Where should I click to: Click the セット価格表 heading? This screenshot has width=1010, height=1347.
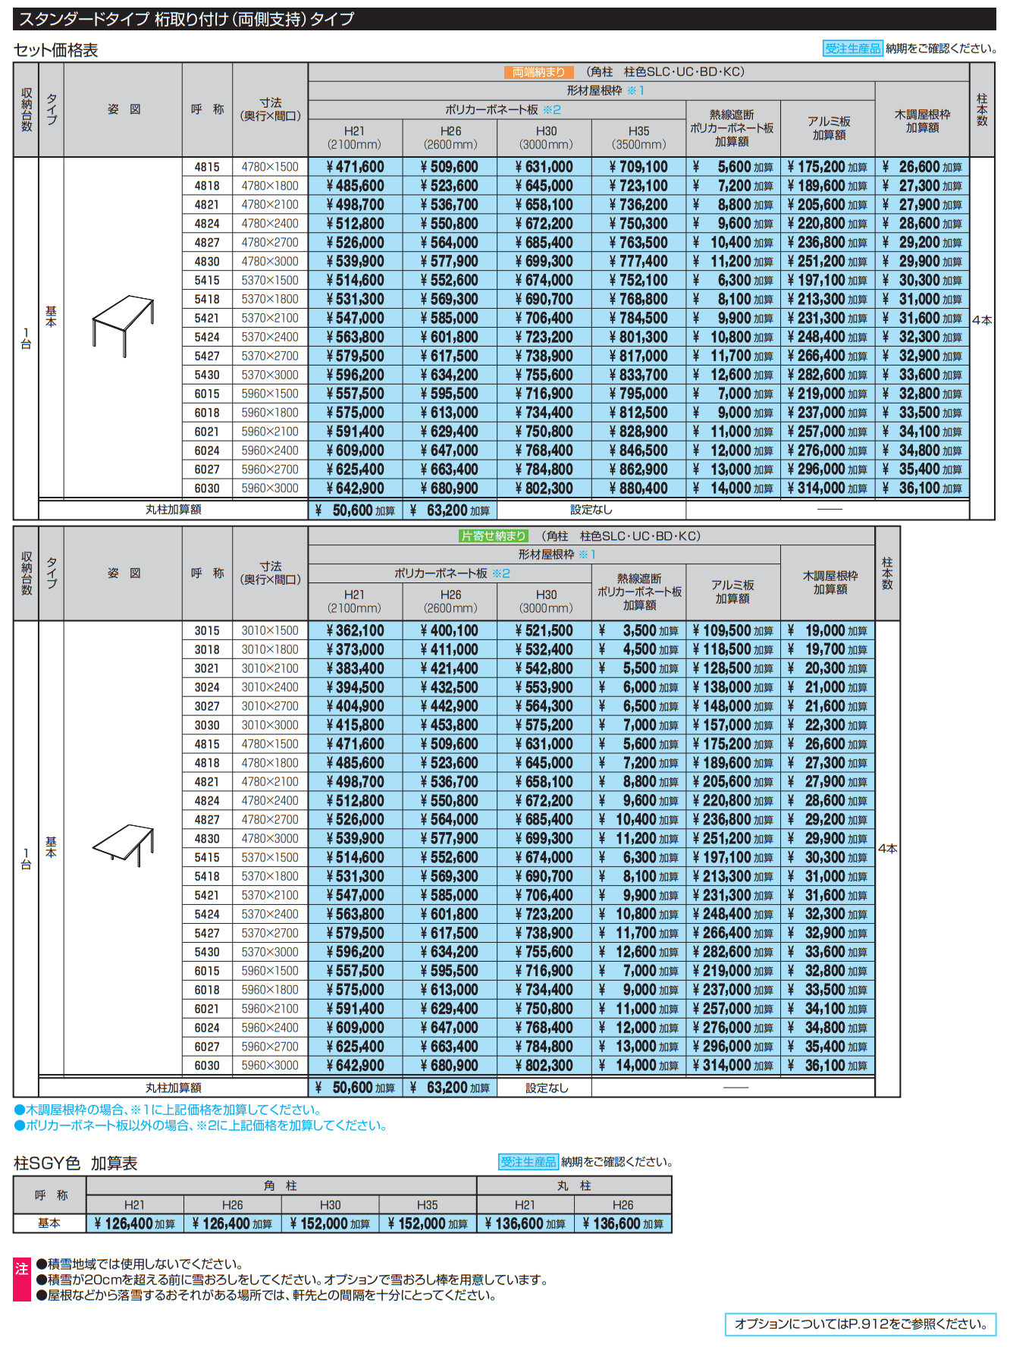56,51
